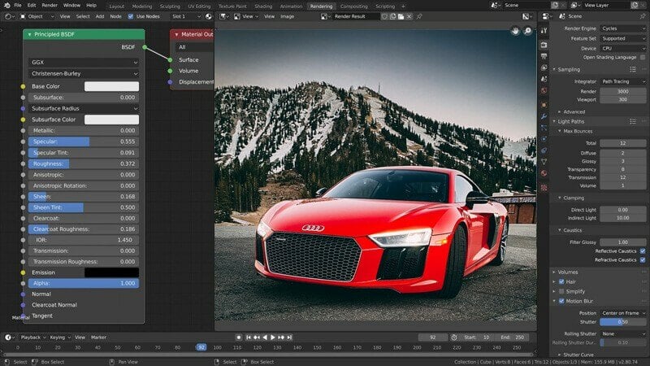650x366 pixels.
Task: Click the Playback button in timeline
Action: [x=30, y=337]
